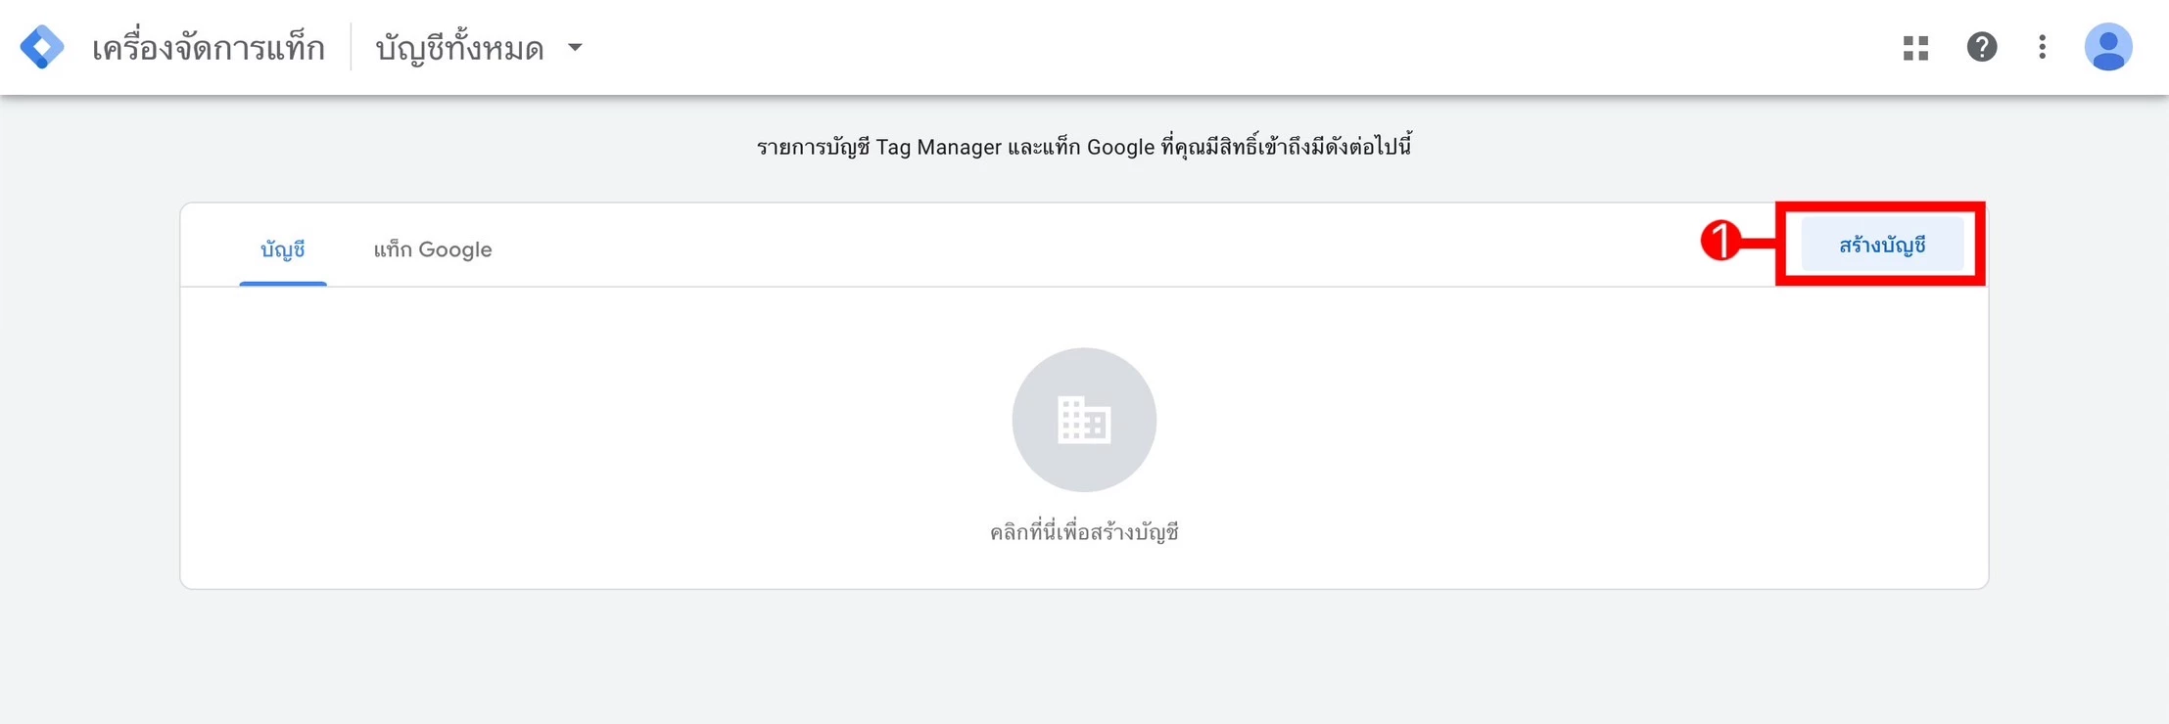Screen dimensions: 2169x724
Task: Expand the arrow beside บัญชีทั้งหมด
Action: pos(575,47)
